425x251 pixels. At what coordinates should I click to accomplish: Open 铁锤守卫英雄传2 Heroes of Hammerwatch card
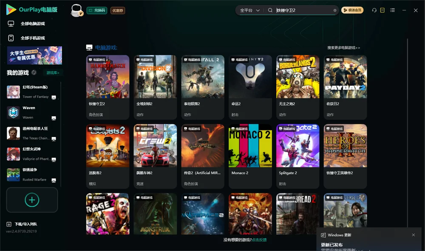click(x=345, y=156)
